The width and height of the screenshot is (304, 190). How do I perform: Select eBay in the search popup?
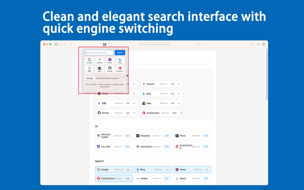click(x=99, y=69)
